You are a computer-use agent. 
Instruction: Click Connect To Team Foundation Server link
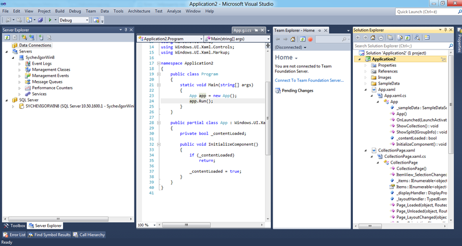pyautogui.click(x=308, y=80)
